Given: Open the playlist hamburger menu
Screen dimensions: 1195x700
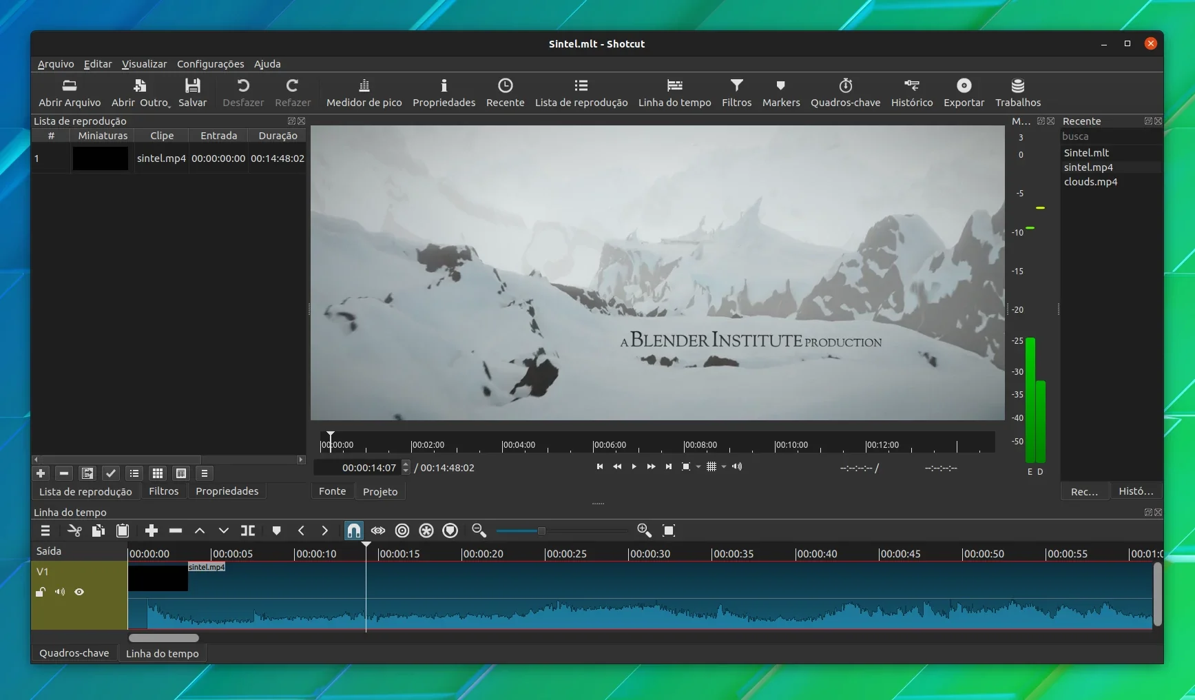Looking at the screenshot, I should coord(205,473).
